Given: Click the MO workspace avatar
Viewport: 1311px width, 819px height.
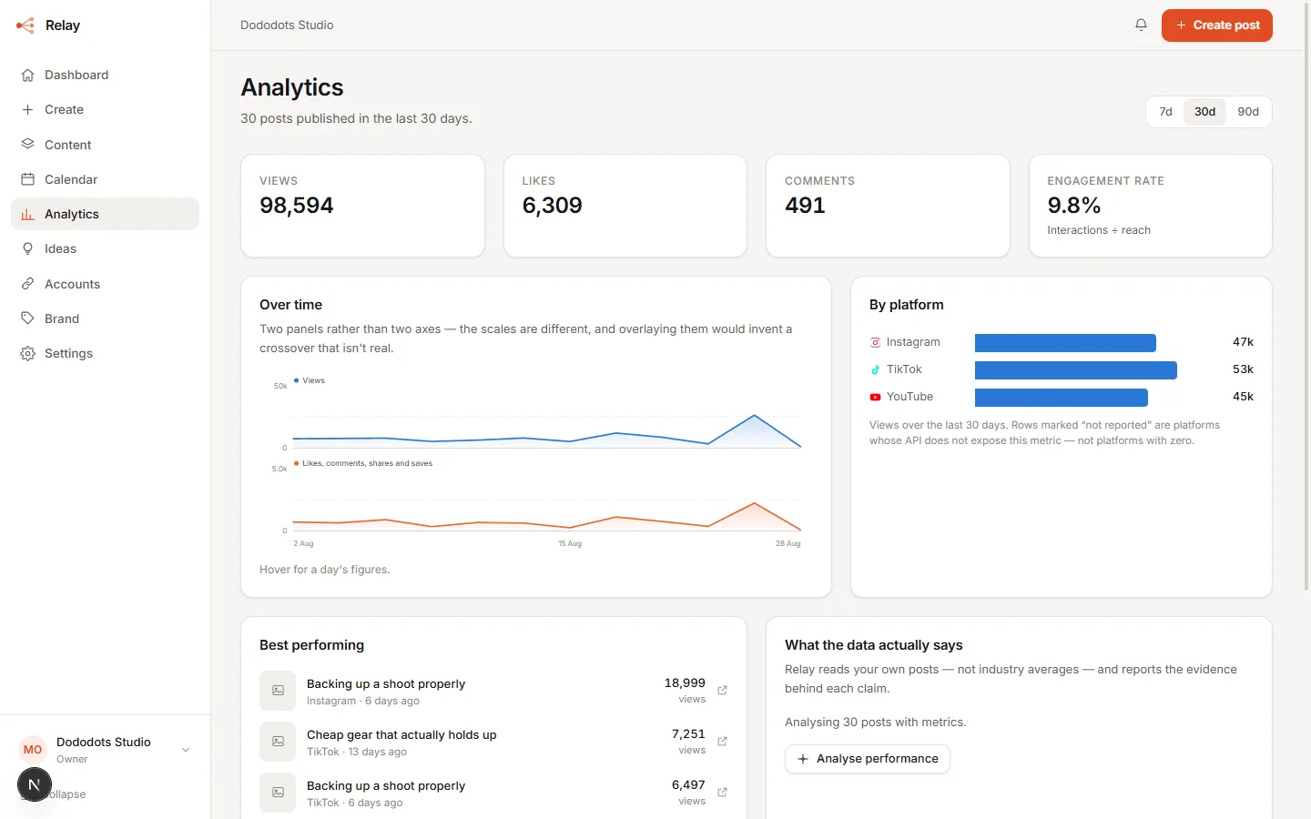Looking at the screenshot, I should (33, 750).
